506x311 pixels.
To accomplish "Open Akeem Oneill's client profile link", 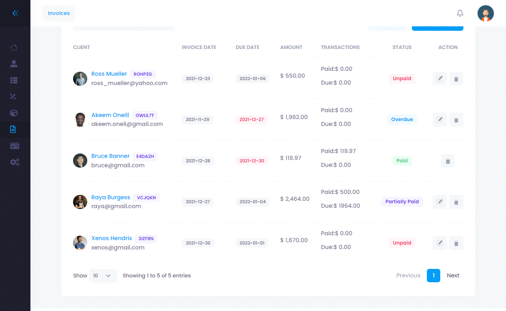I will 110,115.
